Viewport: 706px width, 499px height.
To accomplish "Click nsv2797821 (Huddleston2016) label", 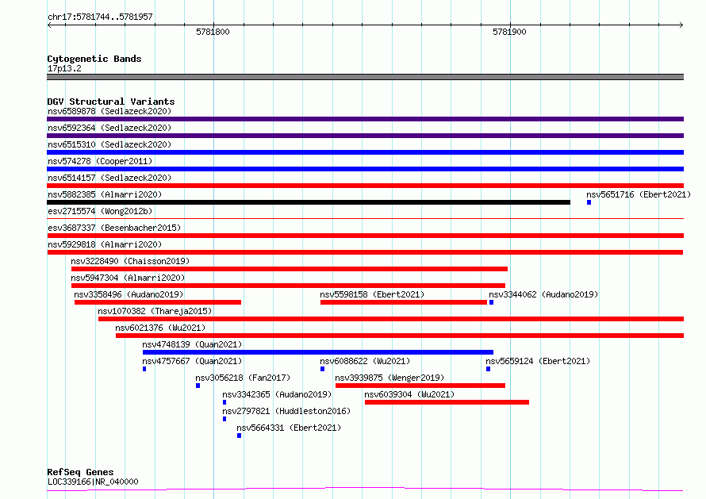I will [286, 411].
